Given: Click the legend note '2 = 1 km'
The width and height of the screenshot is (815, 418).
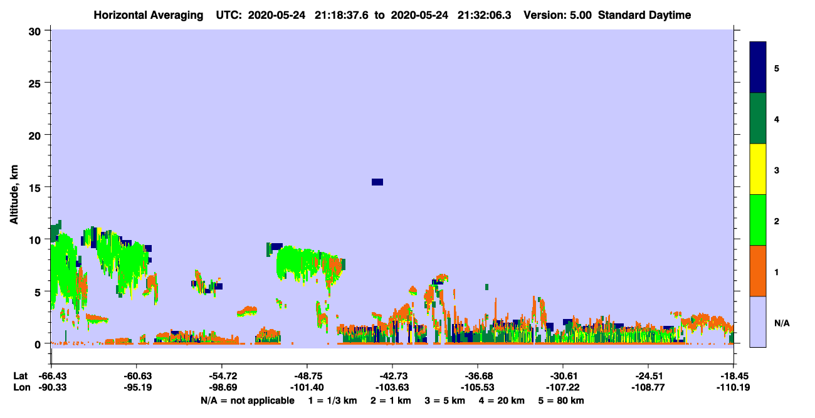Looking at the screenshot, I should point(391,400).
